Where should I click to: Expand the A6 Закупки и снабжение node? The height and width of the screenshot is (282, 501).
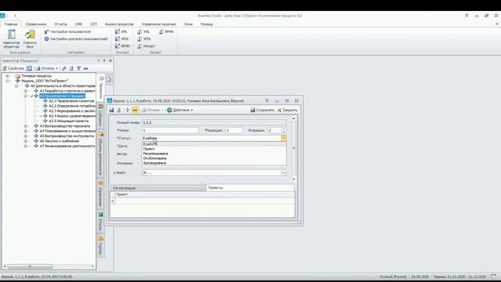point(26,141)
